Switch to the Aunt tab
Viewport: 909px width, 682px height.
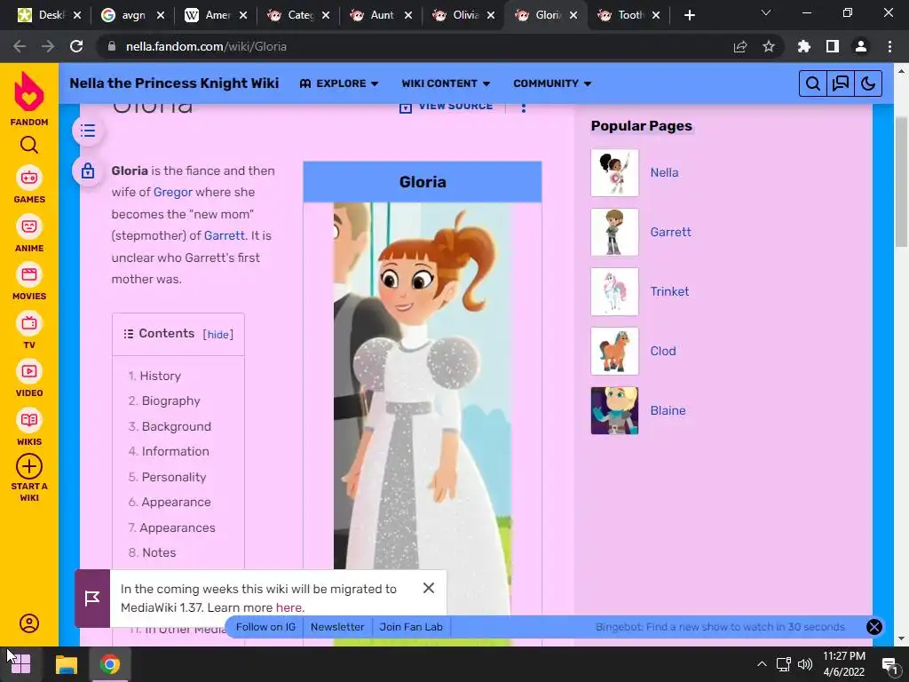click(x=381, y=15)
